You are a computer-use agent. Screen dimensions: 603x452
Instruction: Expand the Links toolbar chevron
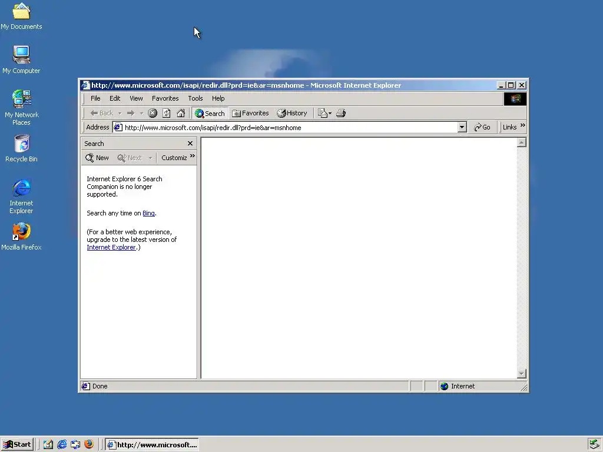(523, 125)
